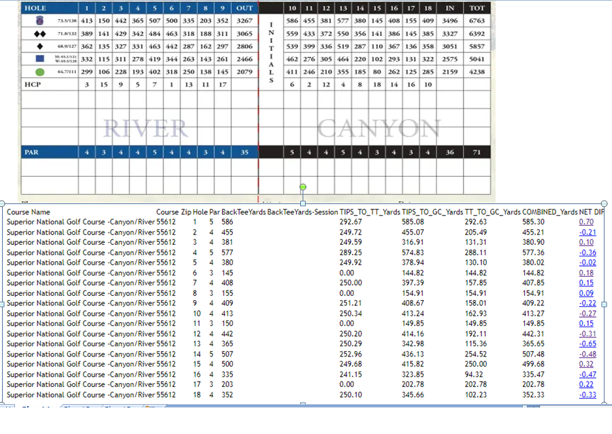The image size is (612, 434).
Task: Click the 6392 total yardage cell
Action: point(477,34)
